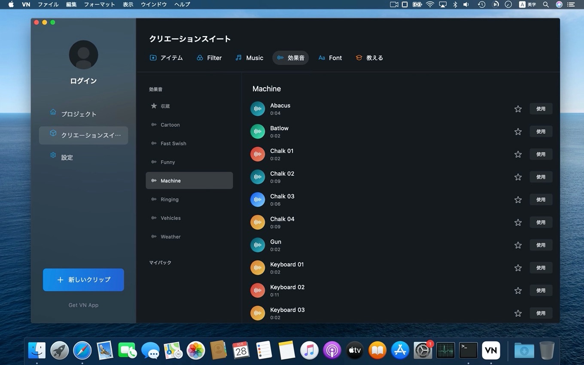Screen dimensions: 584x365
Task: Play the Keyboard 02 waveform icon
Action: pyautogui.click(x=258, y=291)
